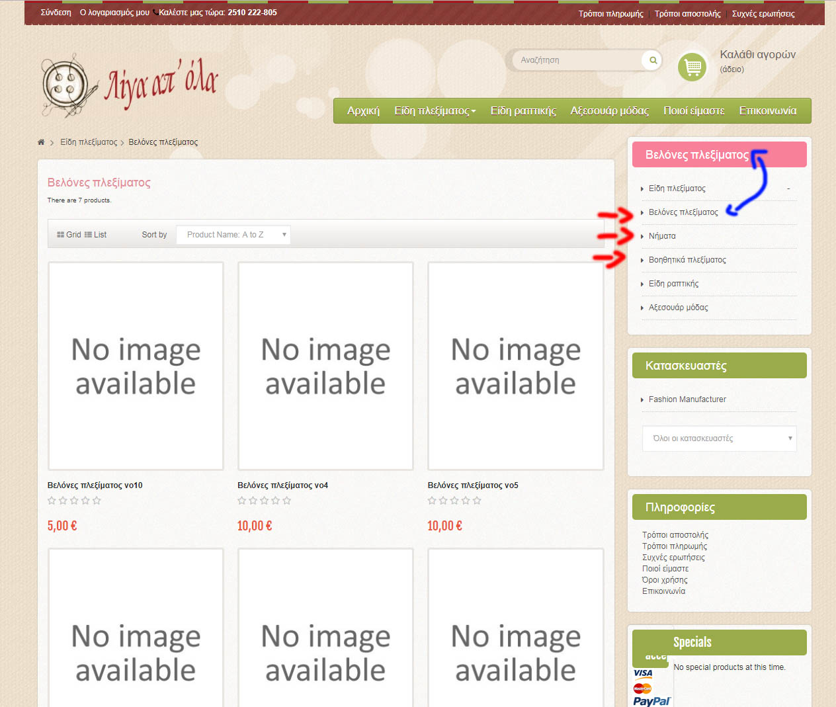
Task: Open Επικοινωνία in Πληροφορίες block
Action: 663,591
